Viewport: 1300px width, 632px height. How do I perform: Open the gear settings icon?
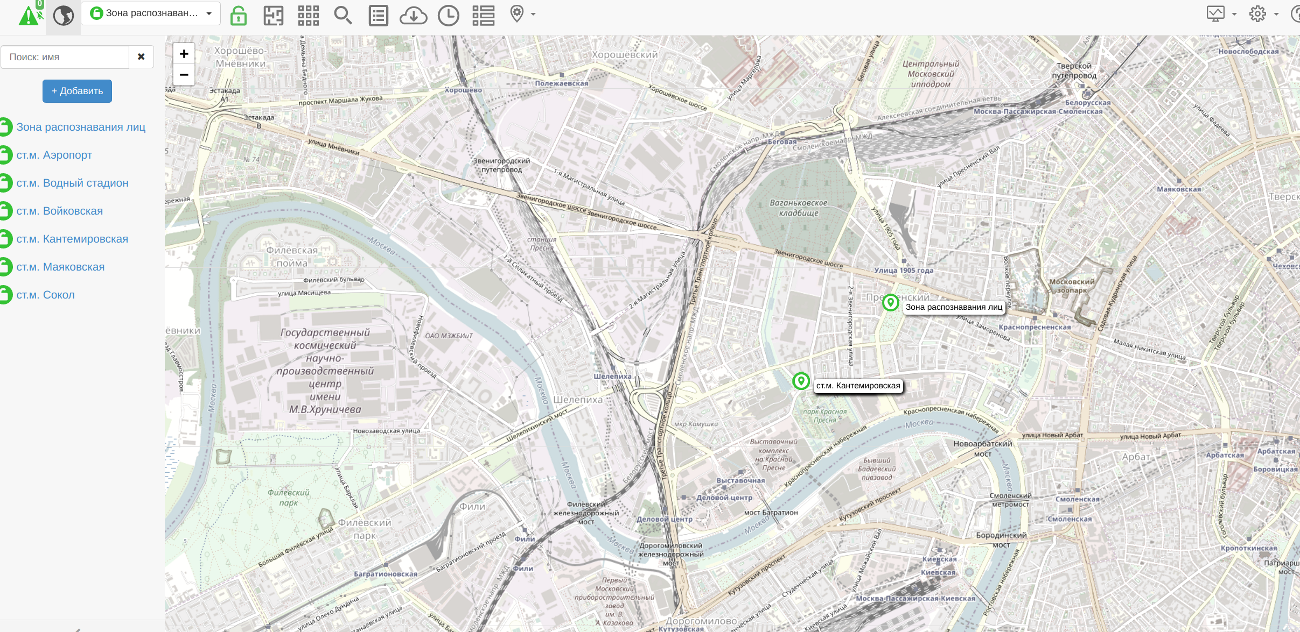pyautogui.click(x=1258, y=13)
